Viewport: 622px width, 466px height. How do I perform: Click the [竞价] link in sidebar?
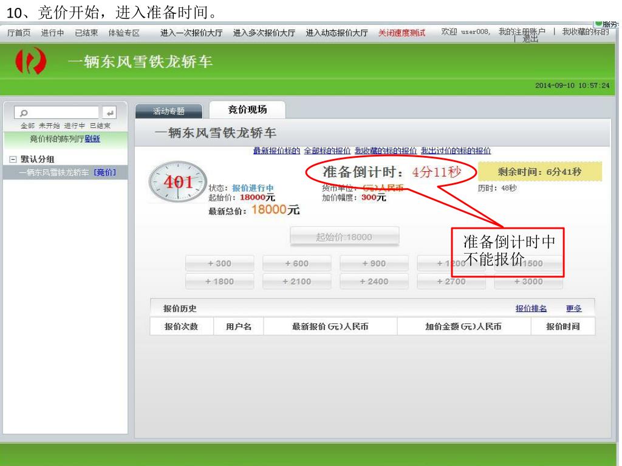pos(104,172)
